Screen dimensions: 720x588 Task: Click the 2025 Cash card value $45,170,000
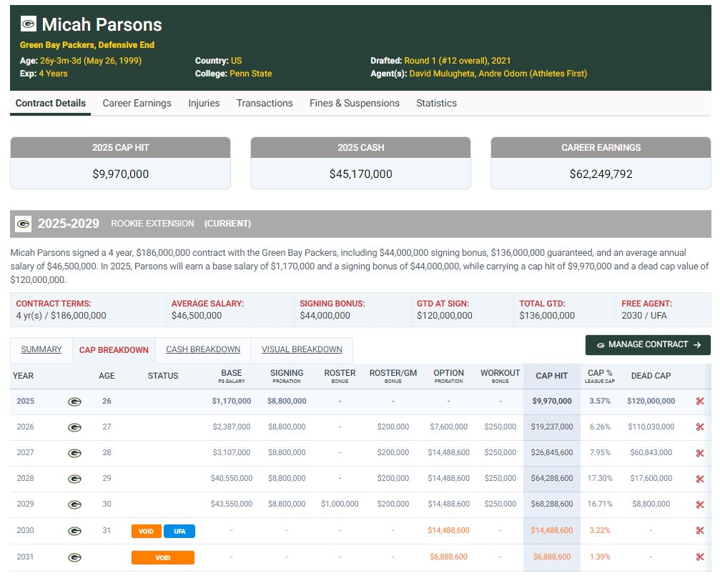(360, 174)
